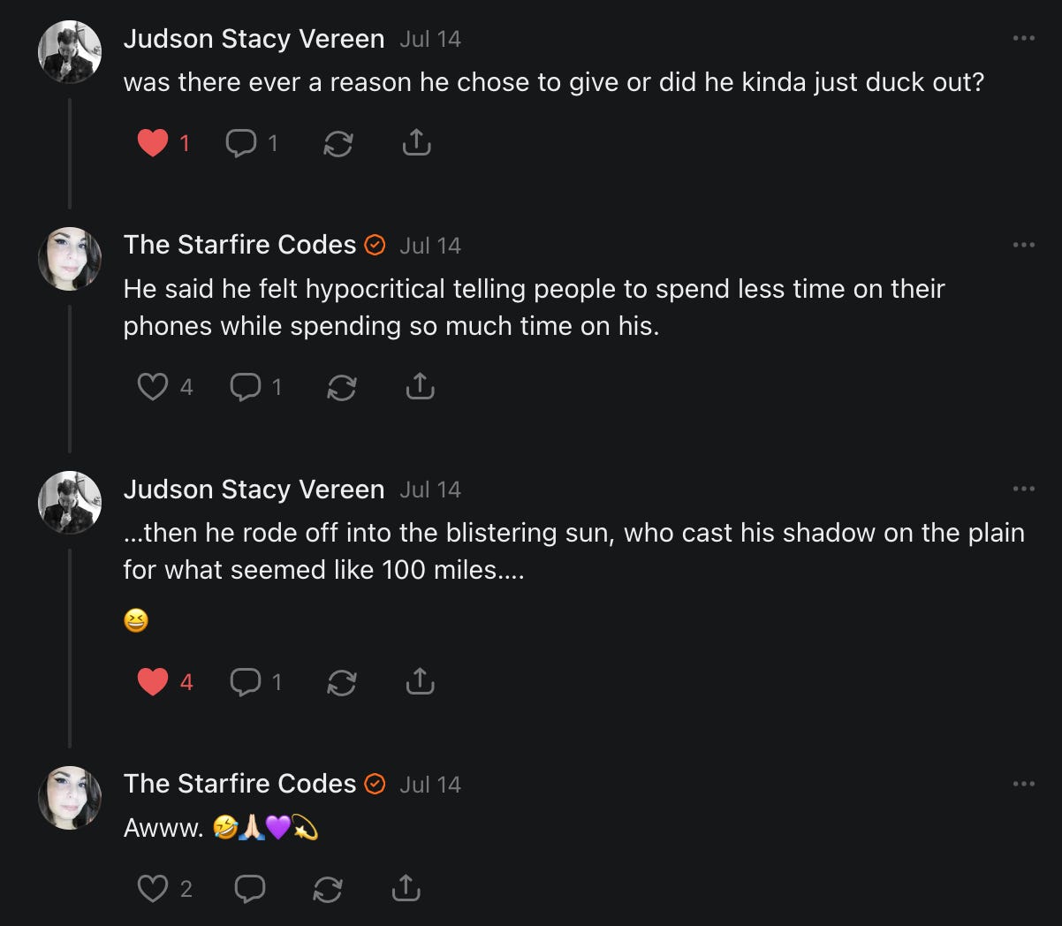Restack Judson's "duck out" question comment
The height and width of the screenshot is (926, 1062).
click(338, 143)
